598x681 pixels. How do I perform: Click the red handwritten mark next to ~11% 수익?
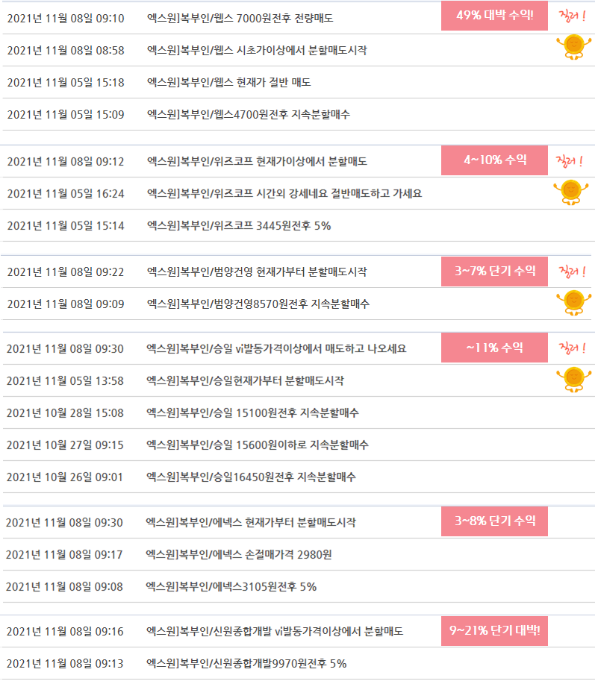[572, 348]
